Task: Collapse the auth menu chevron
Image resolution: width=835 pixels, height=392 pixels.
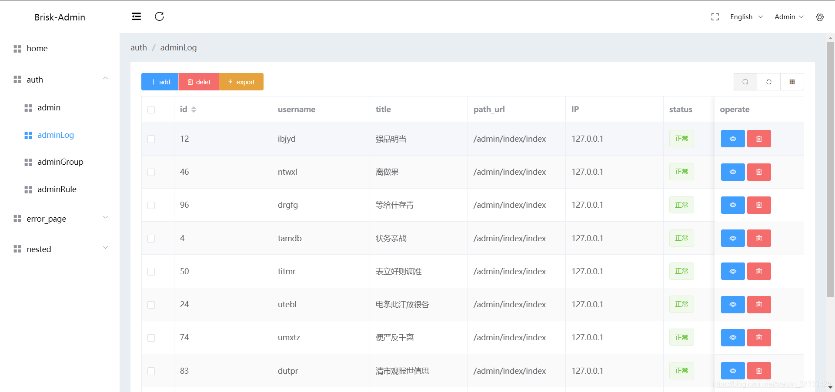Action: (105, 78)
